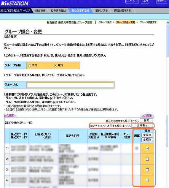Switch to the 特別徴収地方税 tab
This screenshot has height=188, width=169.
pyautogui.click(x=122, y=11)
